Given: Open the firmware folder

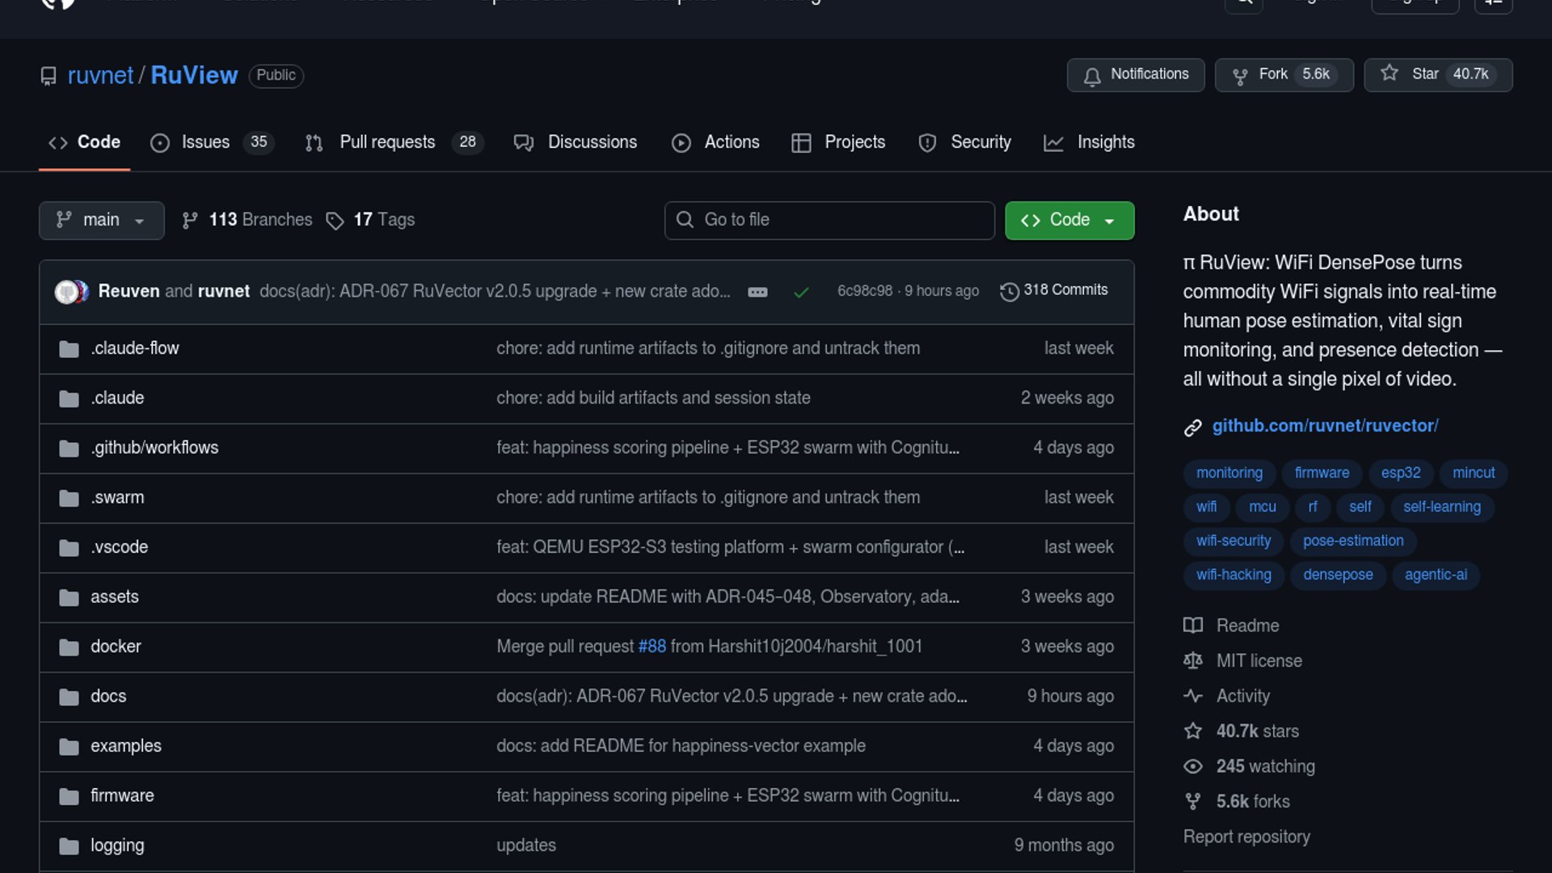Looking at the screenshot, I should click(122, 795).
